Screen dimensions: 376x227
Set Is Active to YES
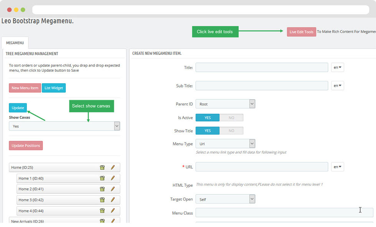pyautogui.click(x=208, y=118)
